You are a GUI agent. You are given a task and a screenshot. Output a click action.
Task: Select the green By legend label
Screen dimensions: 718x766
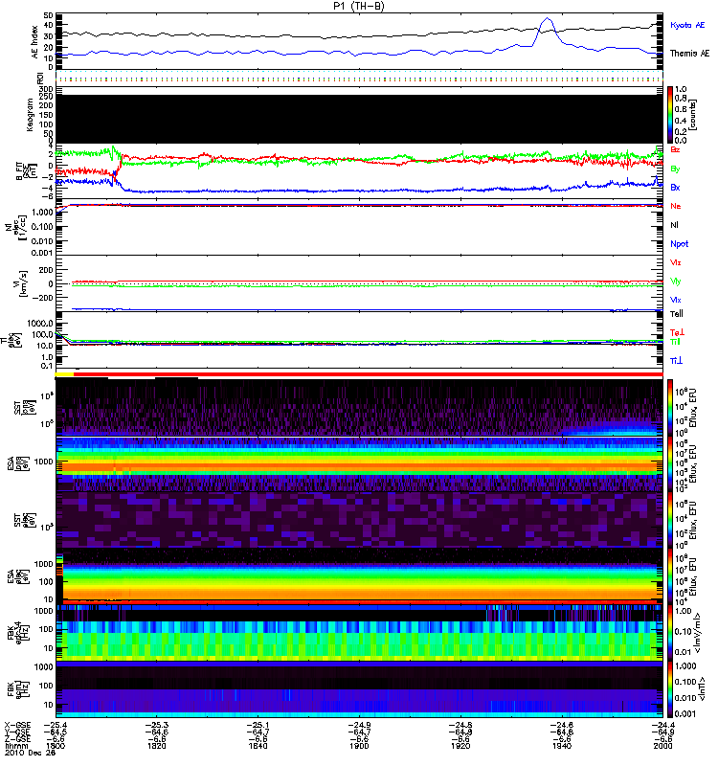point(675,169)
